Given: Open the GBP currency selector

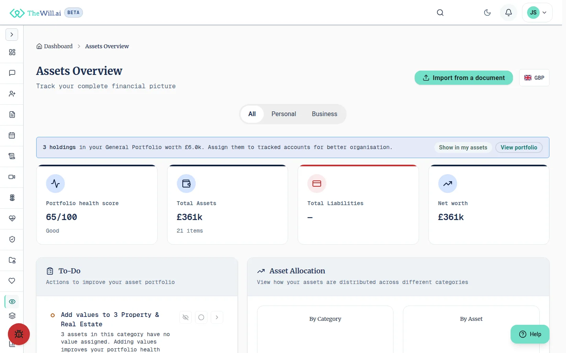Looking at the screenshot, I should 534,78.
